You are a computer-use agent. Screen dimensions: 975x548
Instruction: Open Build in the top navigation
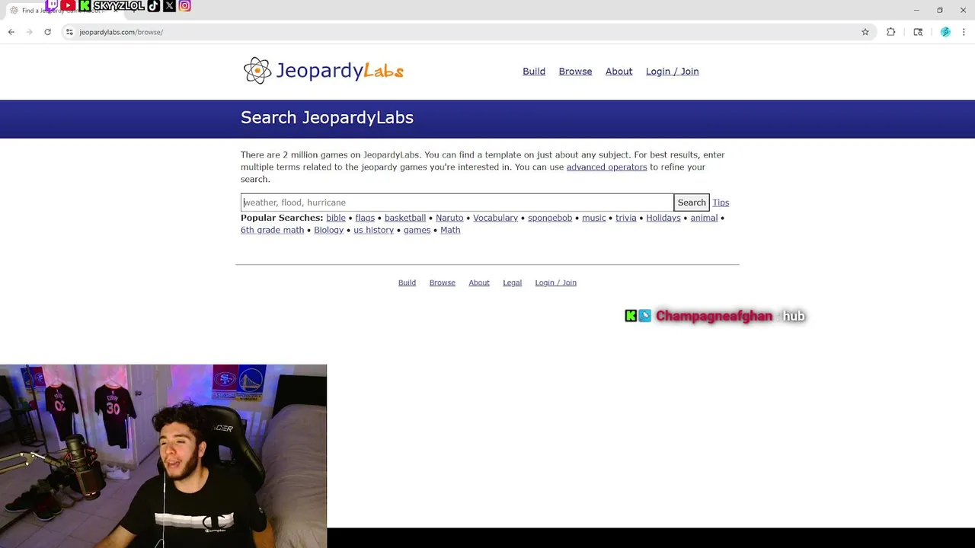click(534, 72)
